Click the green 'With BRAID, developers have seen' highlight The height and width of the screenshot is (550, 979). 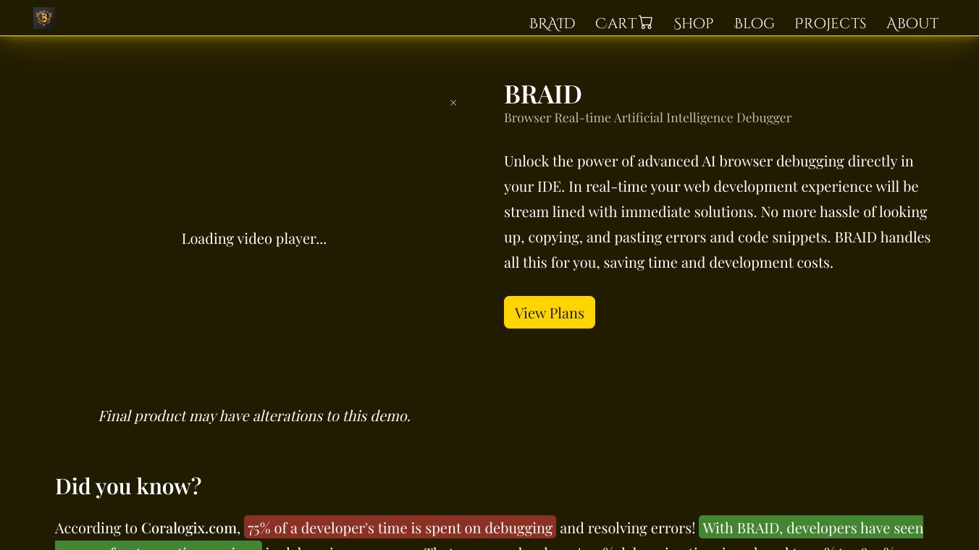click(x=811, y=528)
